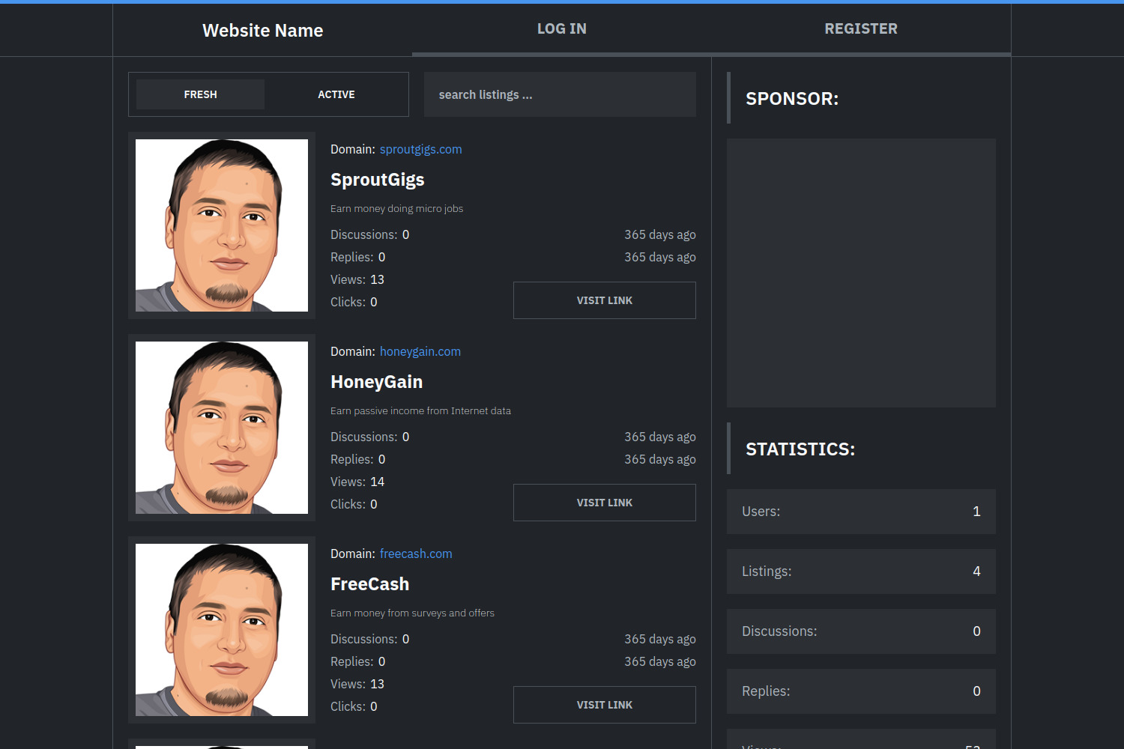This screenshot has width=1124, height=749.
Task: Follow the sproutgigs.com domain link
Action: coord(420,150)
